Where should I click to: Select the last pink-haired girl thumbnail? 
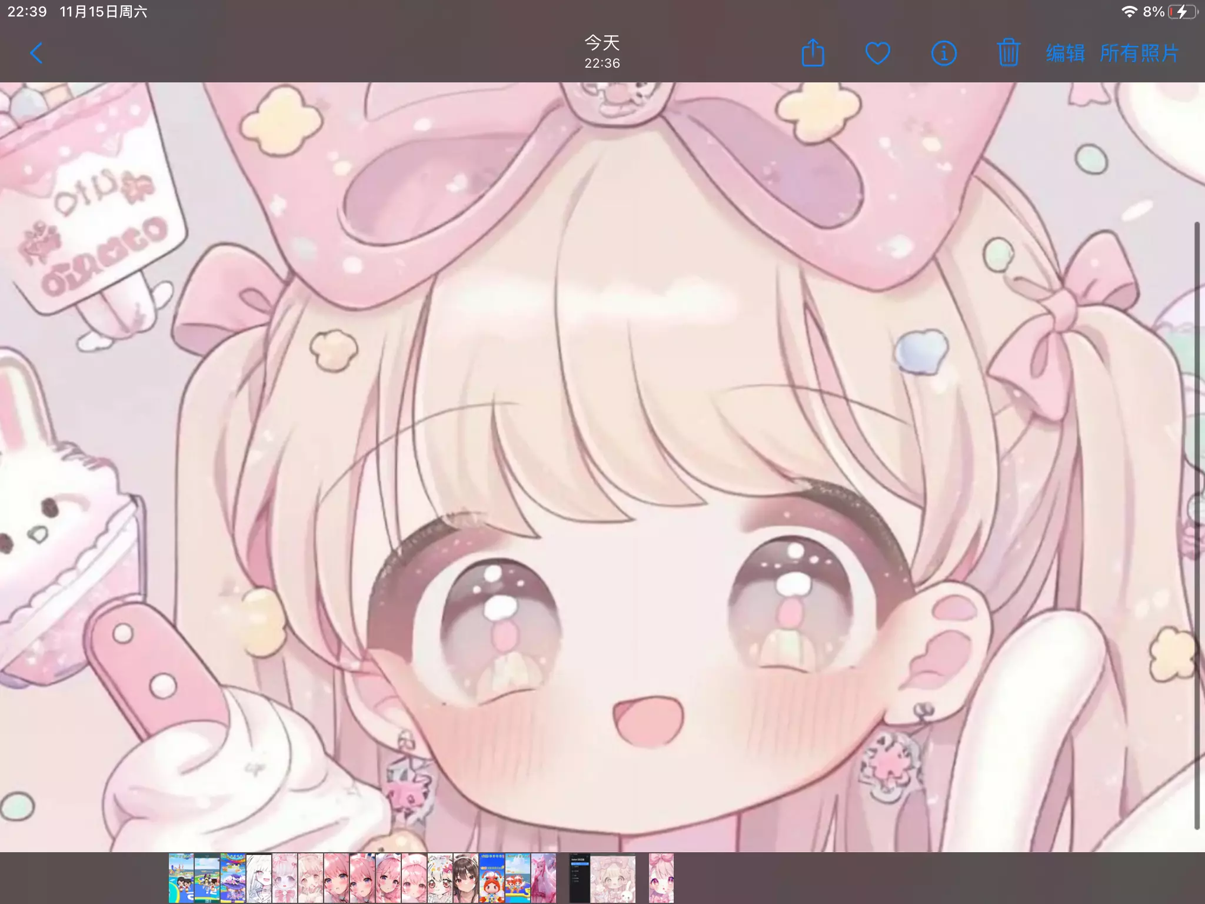pyautogui.click(x=661, y=878)
